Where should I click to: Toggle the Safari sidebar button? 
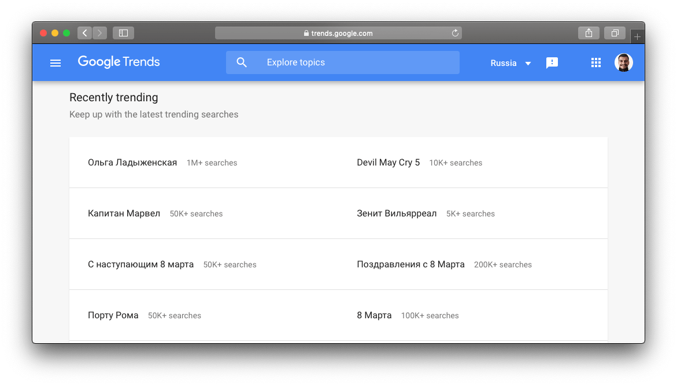point(124,33)
